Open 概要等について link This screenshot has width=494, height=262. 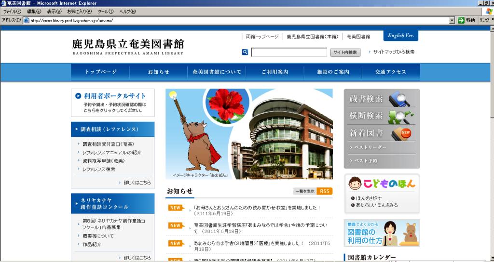[98, 236]
